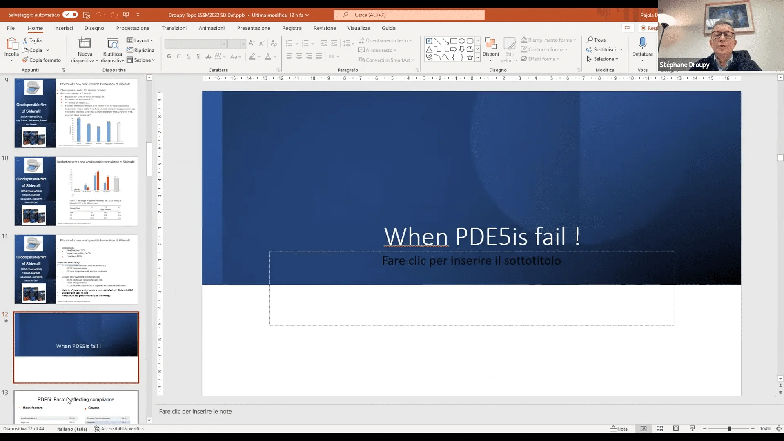Click the notes pane placeholder
The height and width of the screenshot is (441, 784).
pyautogui.click(x=195, y=411)
